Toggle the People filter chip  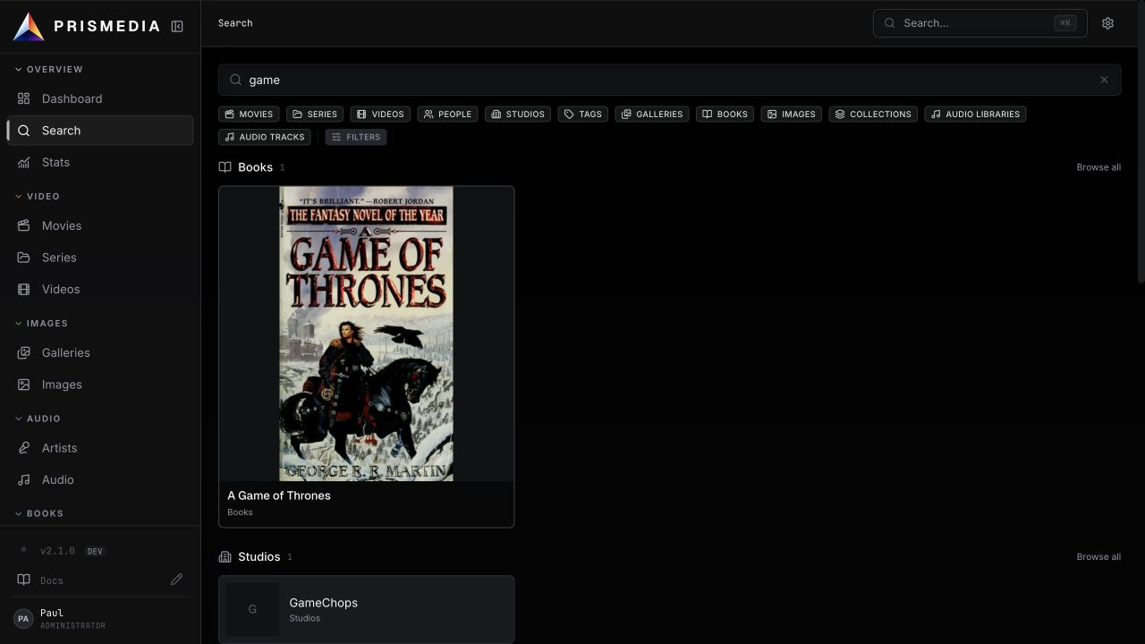click(447, 114)
